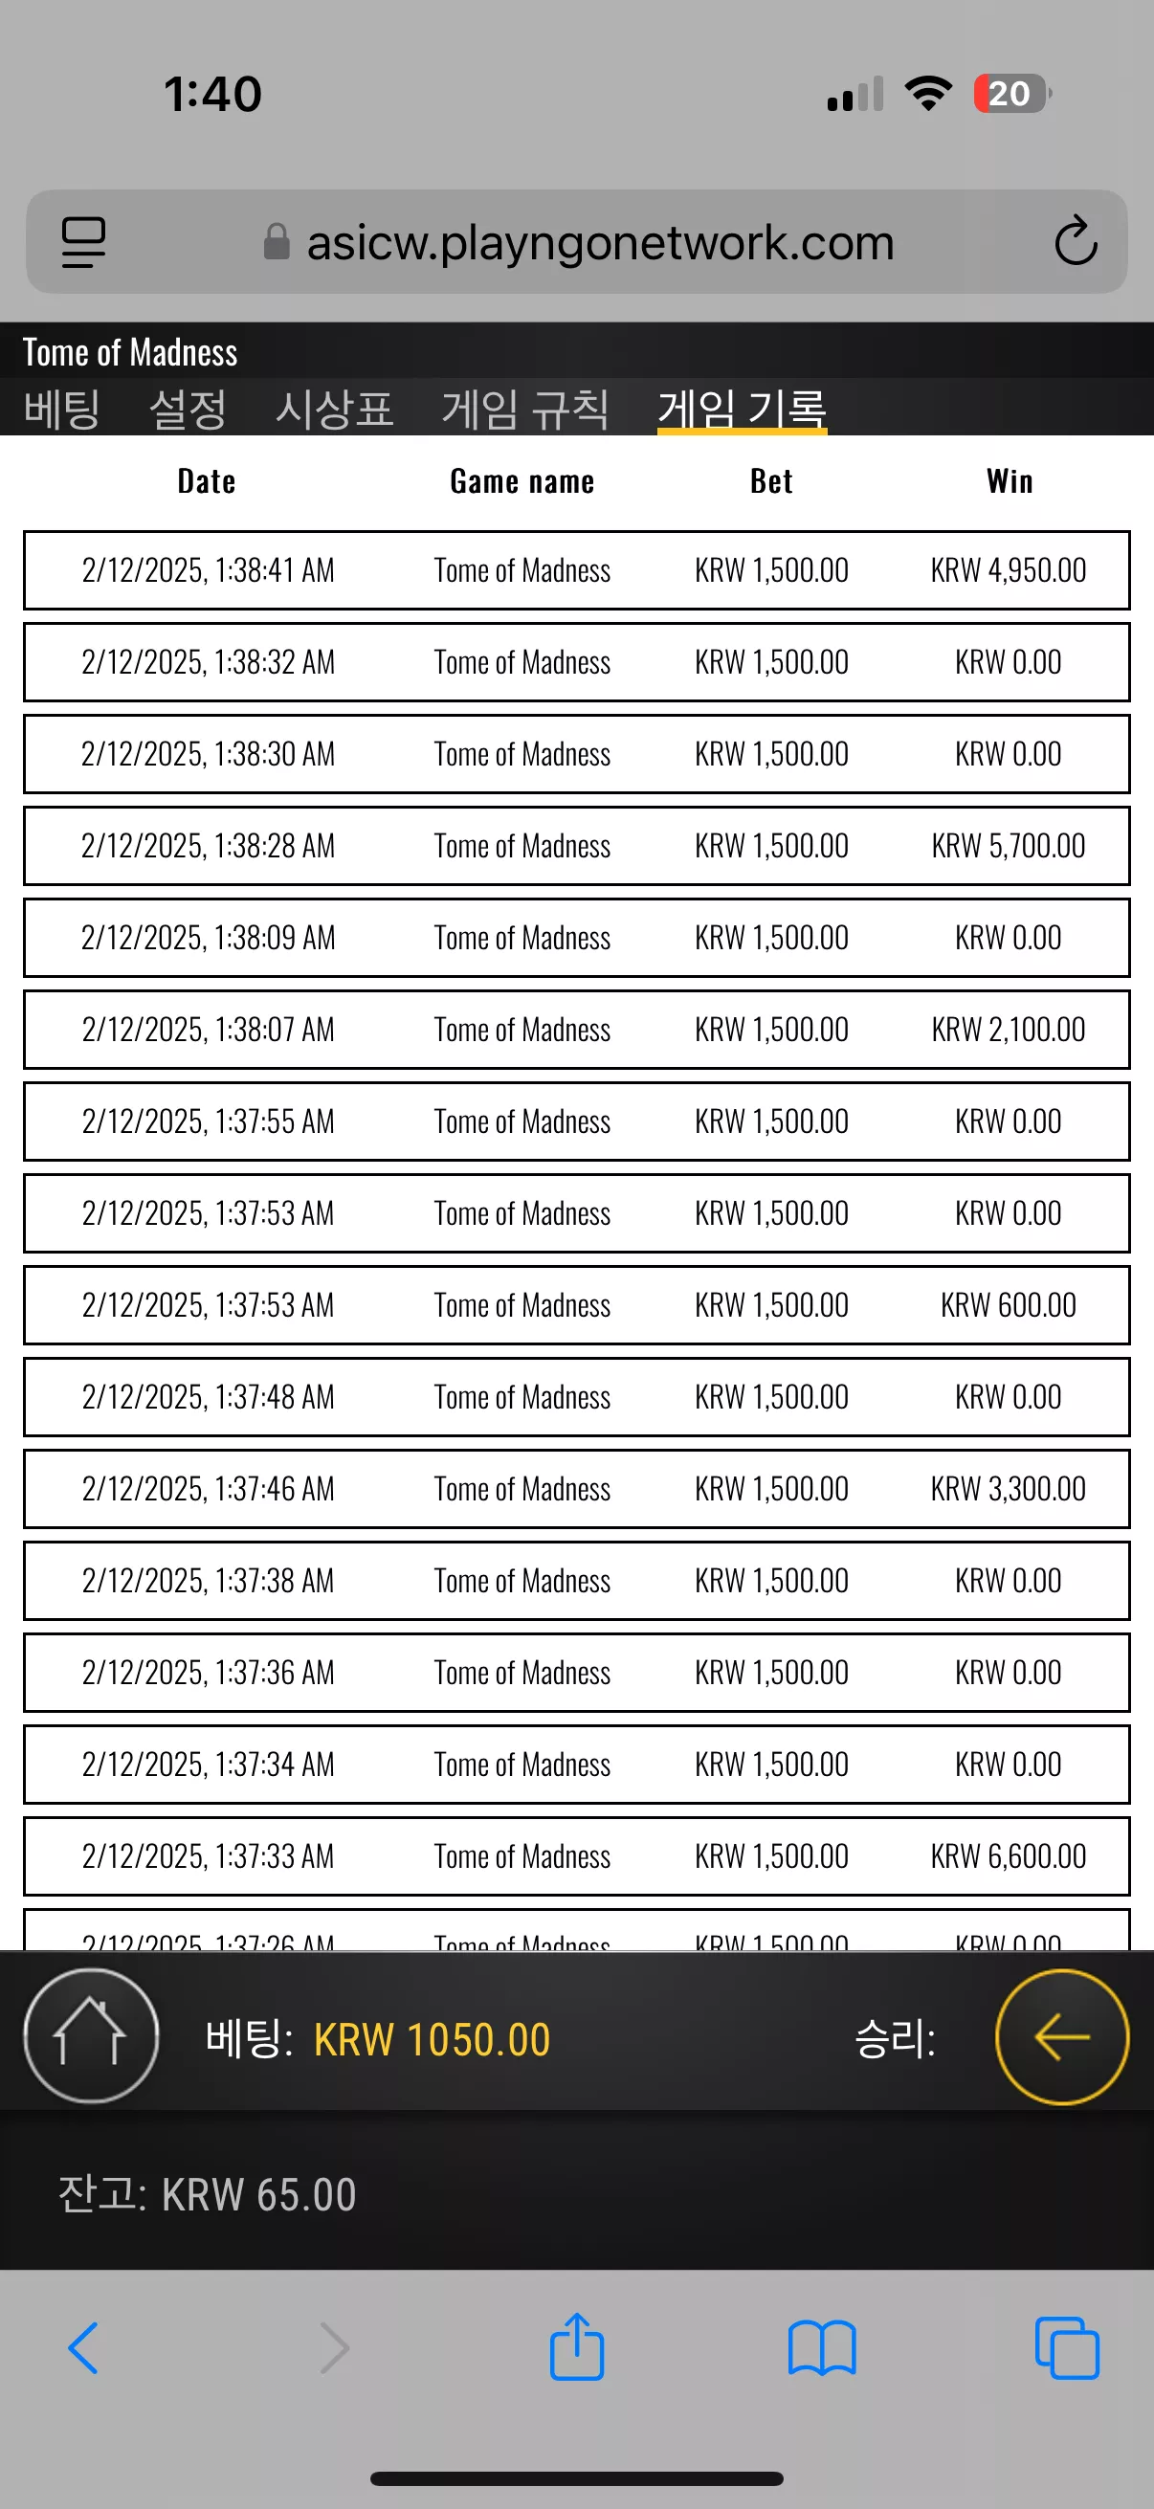This screenshot has width=1154, height=2509.
Task: Reload the page with refresh icon
Action: [x=1076, y=240]
